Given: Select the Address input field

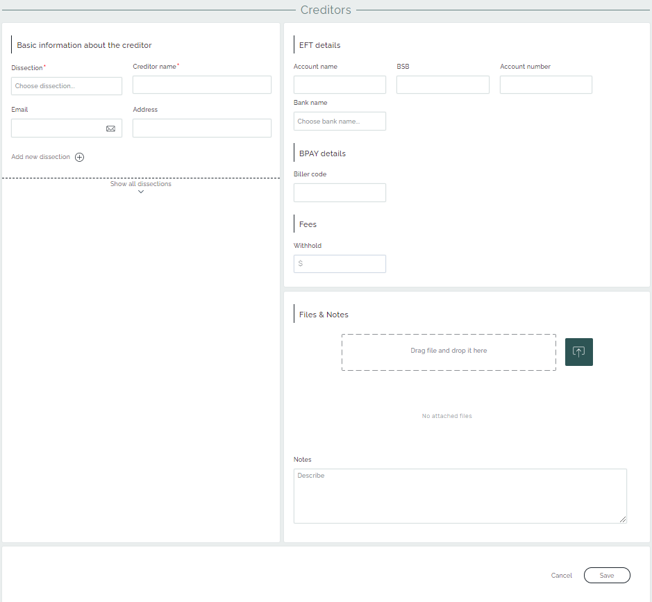Looking at the screenshot, I should click(201, 128).
